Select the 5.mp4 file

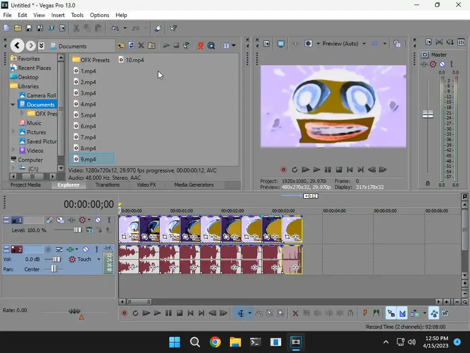(85, 115)
